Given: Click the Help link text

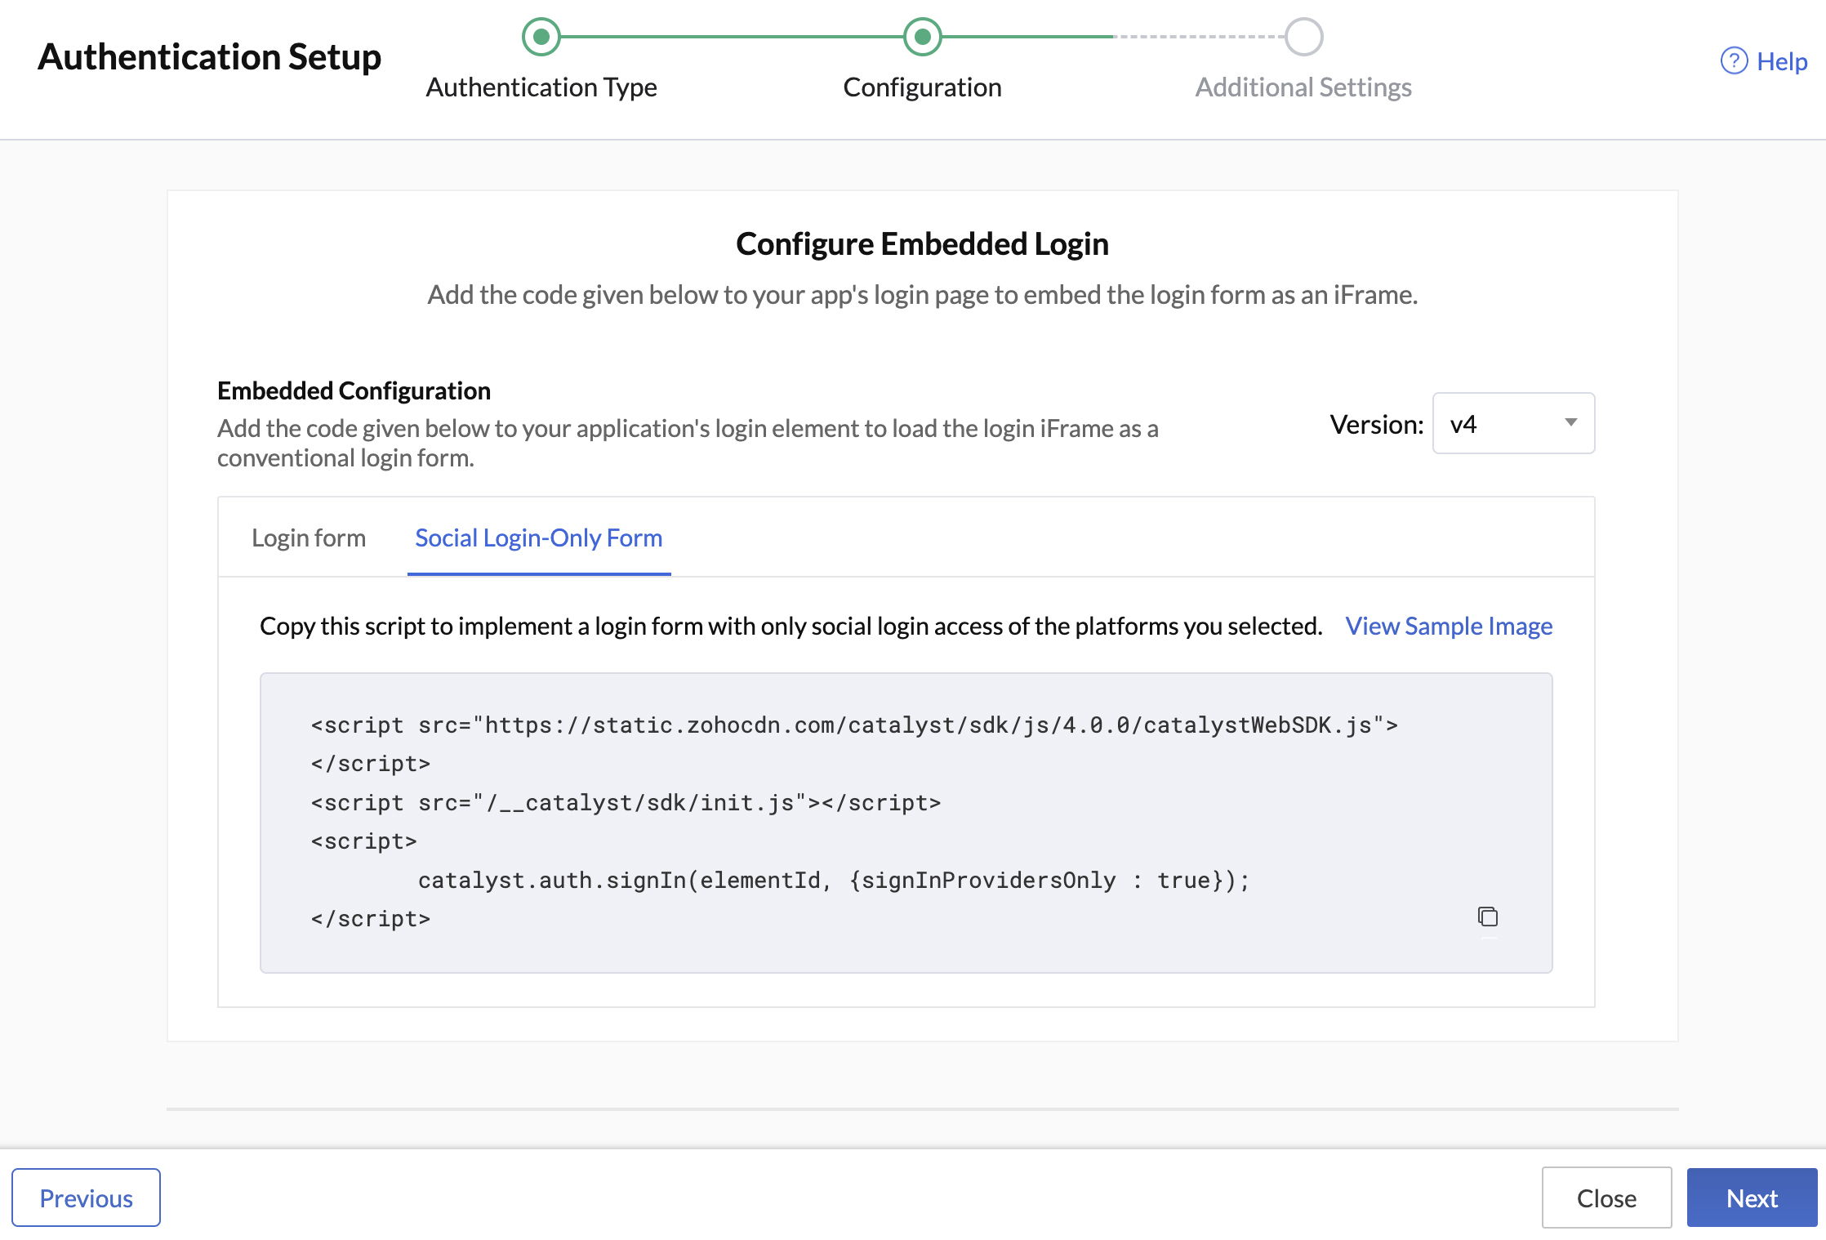Looking at the screenshot, I should coord(1781,60).
